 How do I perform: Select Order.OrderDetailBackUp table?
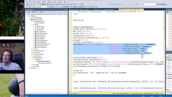coord(43,44)
